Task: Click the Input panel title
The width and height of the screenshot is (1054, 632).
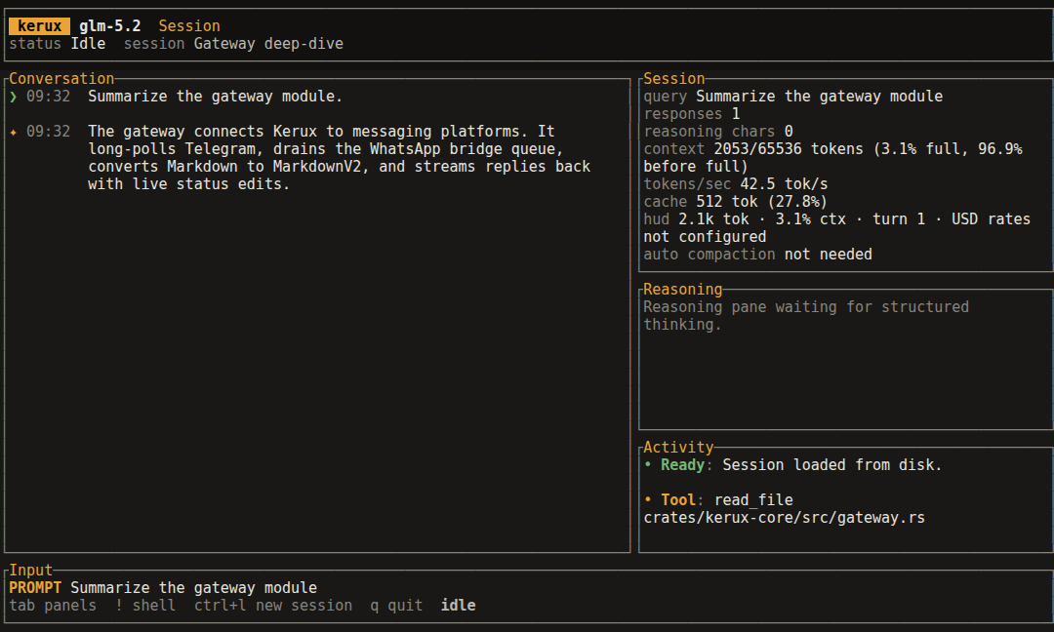Action: (x=30, y=571)
